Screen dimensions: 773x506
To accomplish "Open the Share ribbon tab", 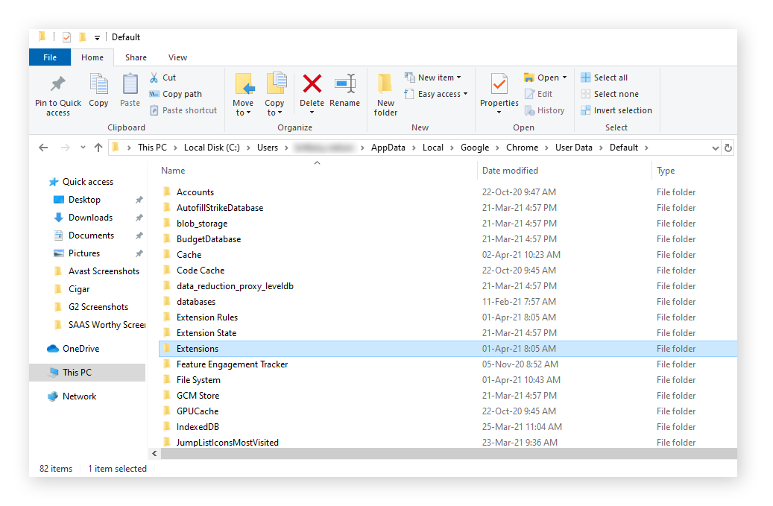I will (136, 57).
